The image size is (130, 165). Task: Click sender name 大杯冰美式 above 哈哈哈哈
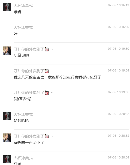pos(23,114)
